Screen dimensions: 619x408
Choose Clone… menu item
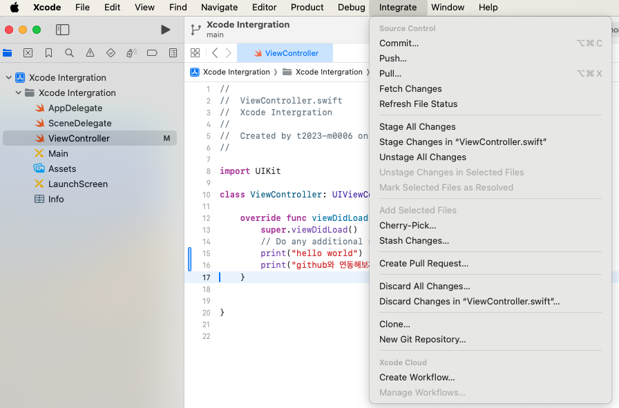point(491,324)
